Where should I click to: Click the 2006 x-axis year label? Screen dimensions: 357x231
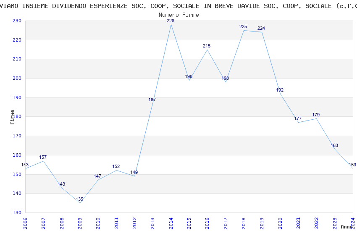25,223
